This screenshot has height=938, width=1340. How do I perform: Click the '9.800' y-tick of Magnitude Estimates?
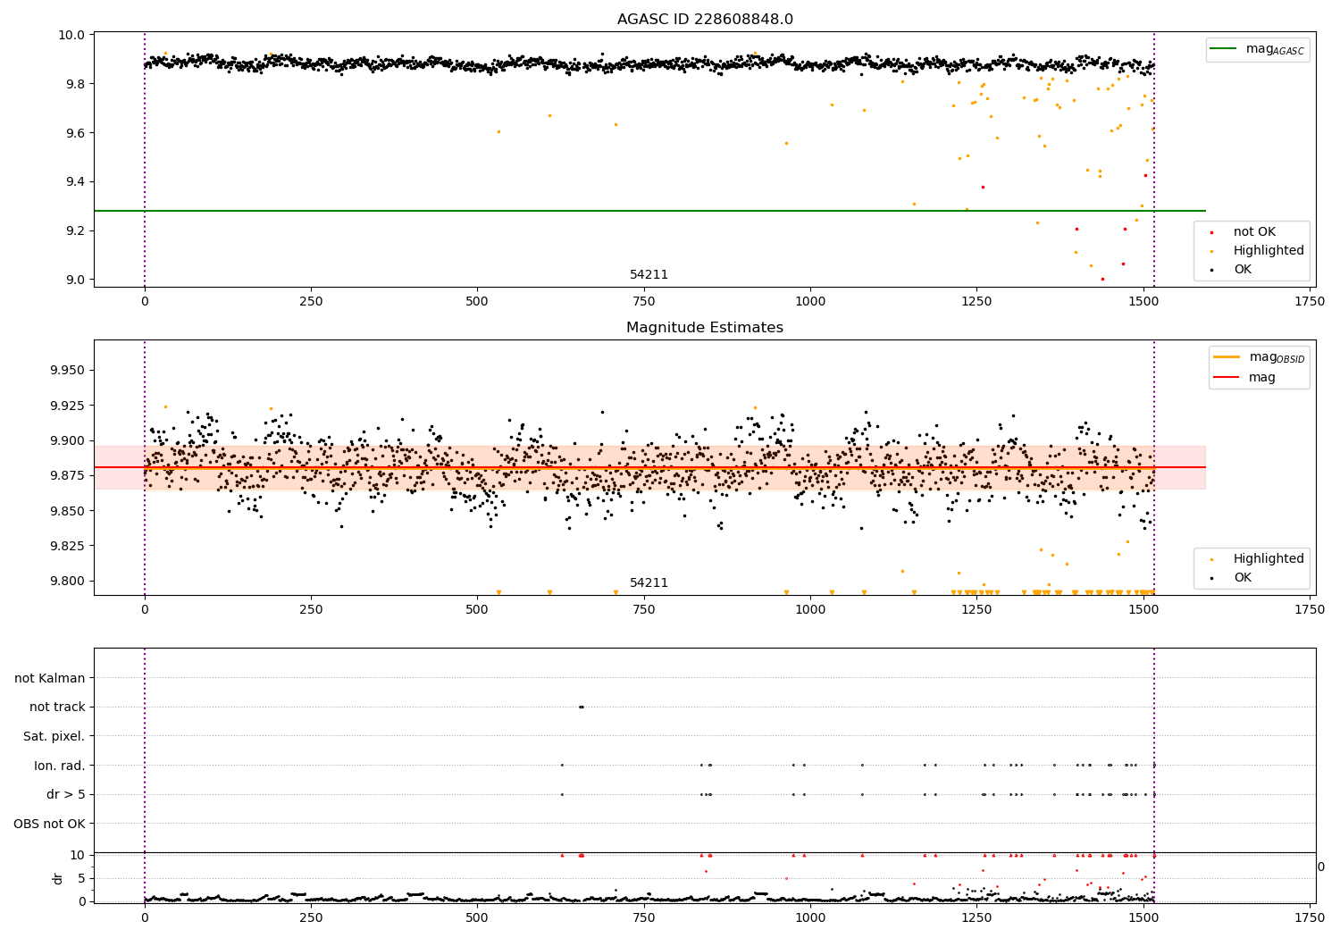(68, 581)
